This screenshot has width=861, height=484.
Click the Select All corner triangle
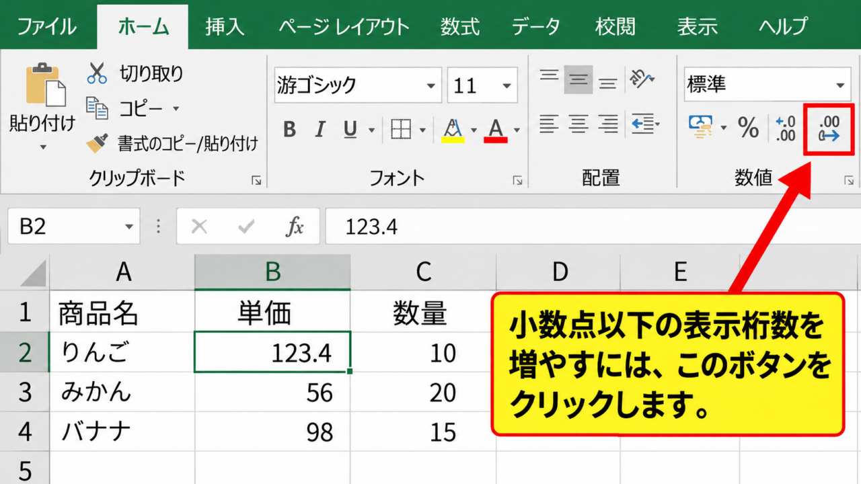33,273
